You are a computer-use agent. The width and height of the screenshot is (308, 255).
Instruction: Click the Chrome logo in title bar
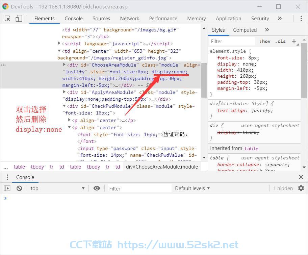pos(5,6)
